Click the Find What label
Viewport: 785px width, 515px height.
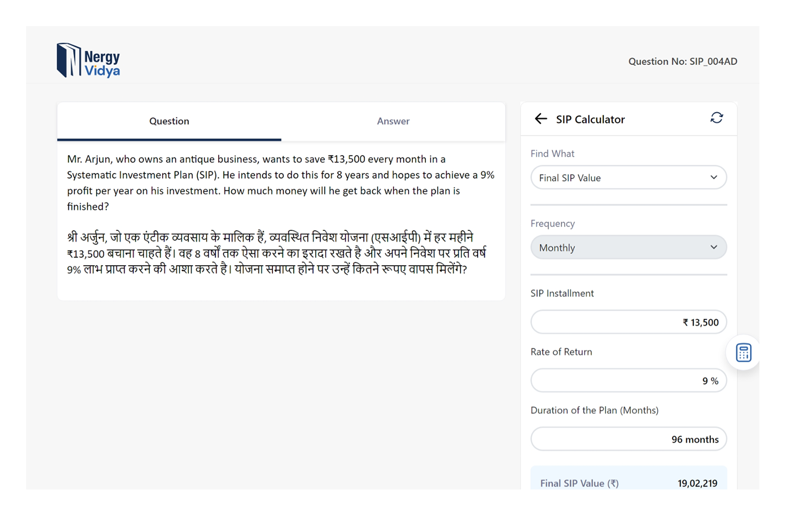[x=552, y=154]
